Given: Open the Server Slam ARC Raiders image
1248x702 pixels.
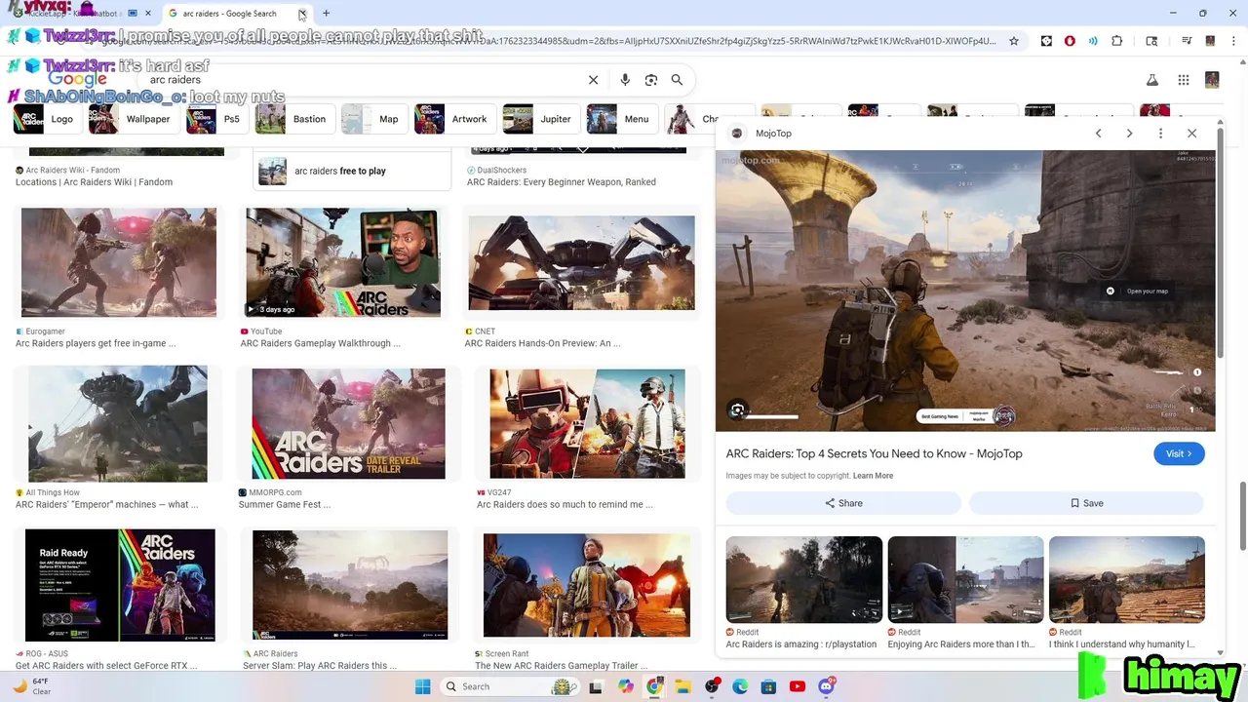Looking at the screenshot, I should [350, 585].
